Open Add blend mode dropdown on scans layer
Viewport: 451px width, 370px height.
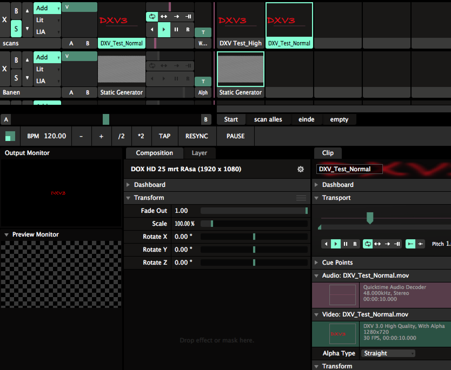47,8
